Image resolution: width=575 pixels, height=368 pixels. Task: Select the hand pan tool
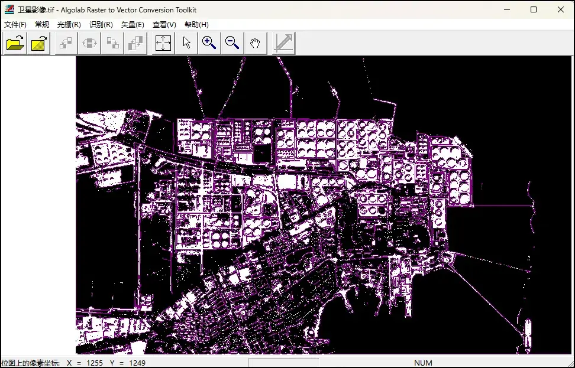click(x=255, y=43)
